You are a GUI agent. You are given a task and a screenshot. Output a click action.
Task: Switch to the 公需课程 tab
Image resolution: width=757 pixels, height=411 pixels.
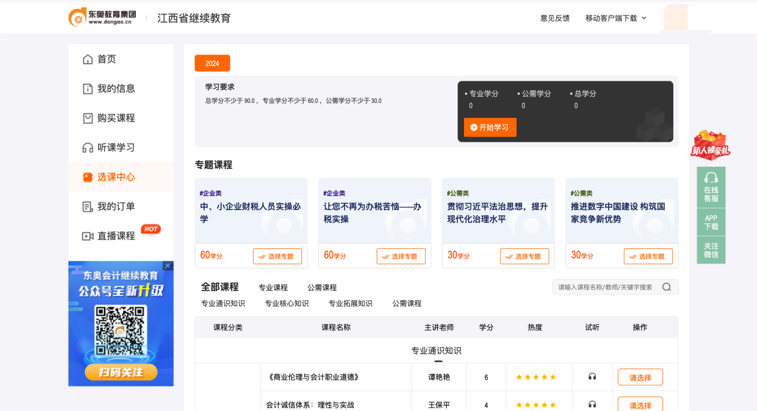(x=322, y=288)
